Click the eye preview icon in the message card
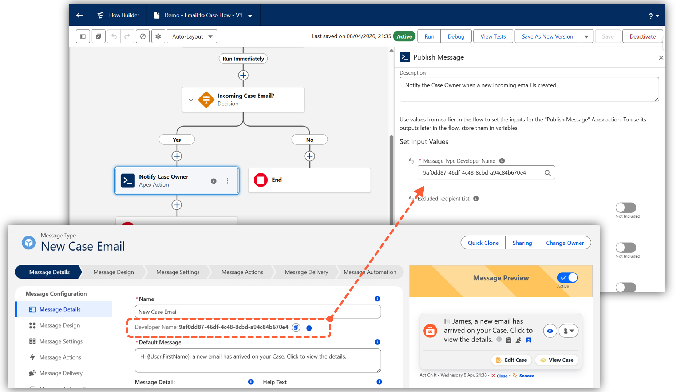696x392 pixels. tap(550, 331)
